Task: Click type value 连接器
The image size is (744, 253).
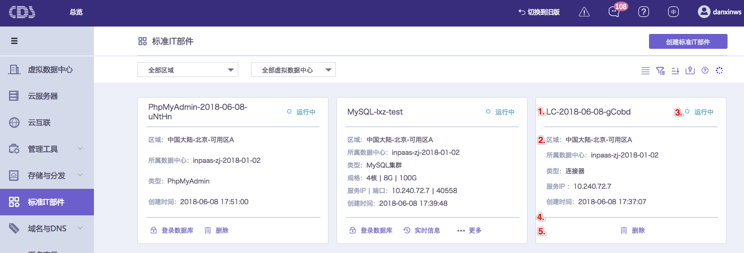Action: coord(575,171)
